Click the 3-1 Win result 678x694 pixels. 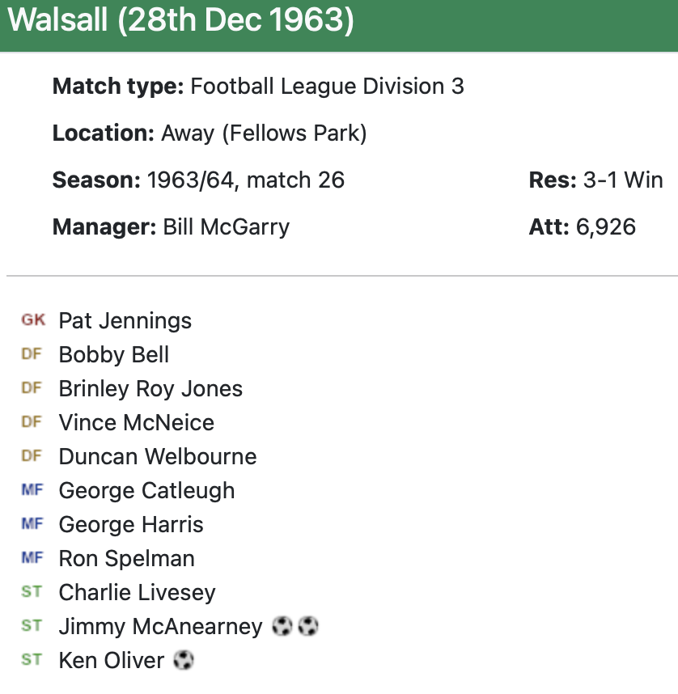pos(622,180)
